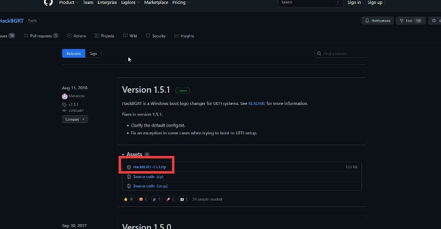Open the 3398a47 commit link
The image size is (441, 229).
(76, 110)
